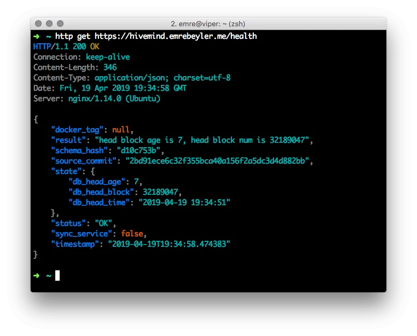Click the "db_head_age" key
This screenshot has width=417, height=336.
point(97,182)
